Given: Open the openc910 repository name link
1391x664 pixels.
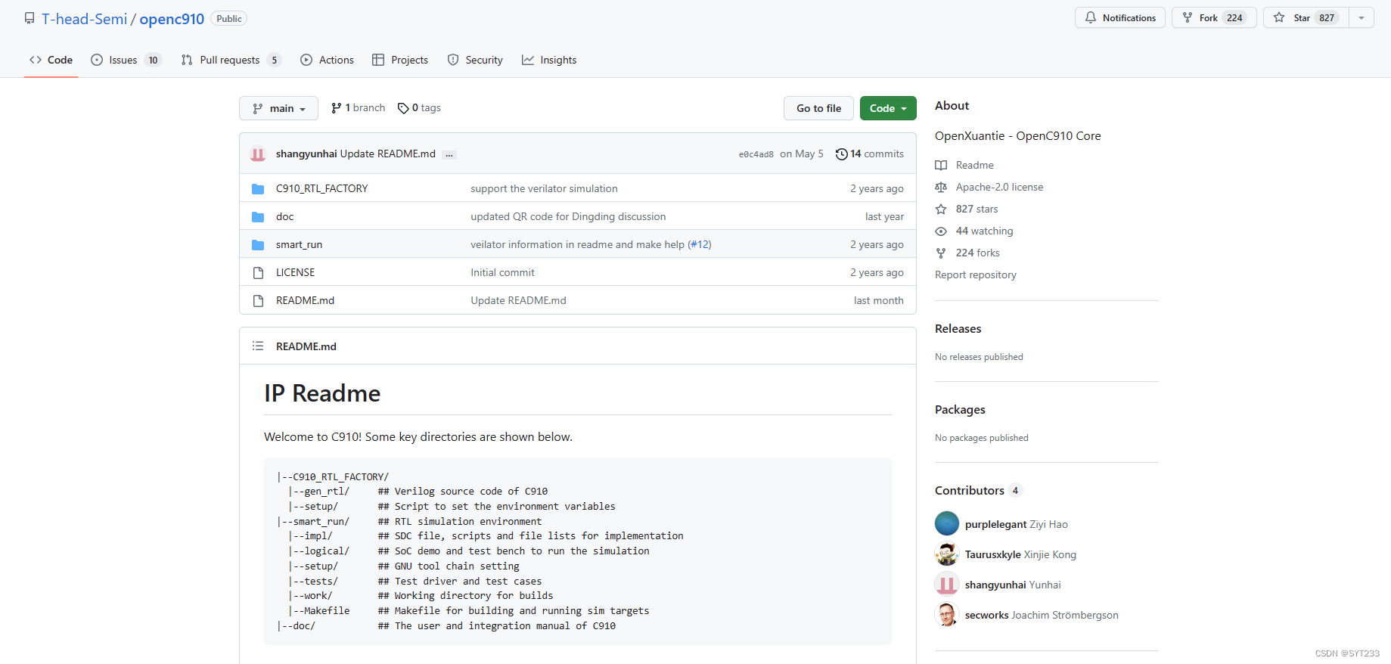Looking at the screenshot, I should click(x=172, y=19).
